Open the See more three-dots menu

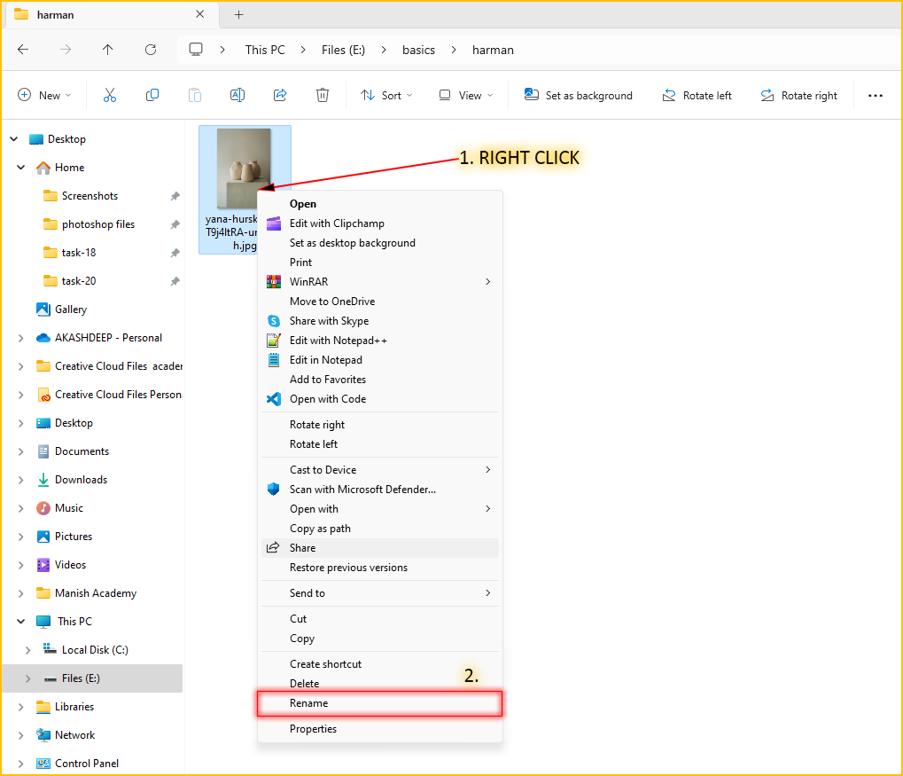coord(876,96)
